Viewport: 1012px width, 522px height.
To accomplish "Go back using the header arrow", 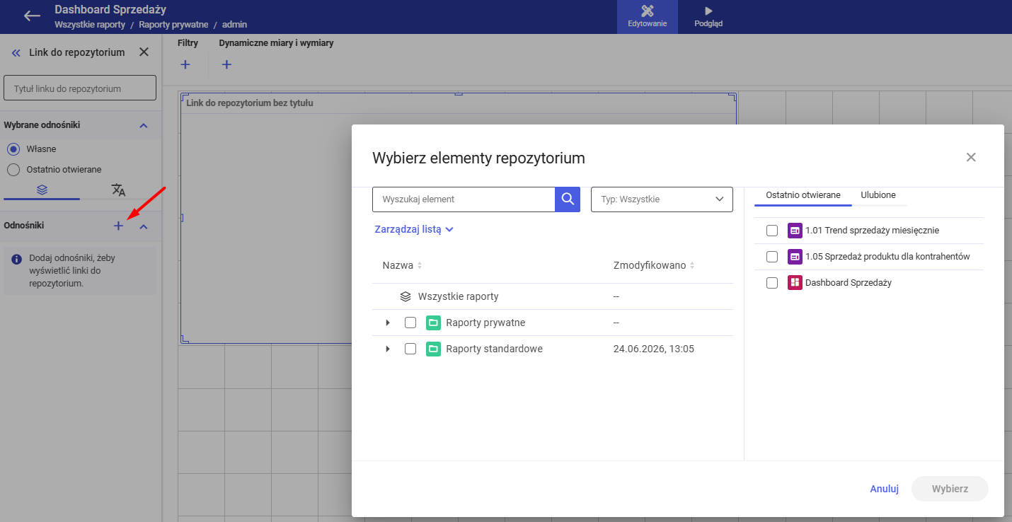I will (32, 16).
